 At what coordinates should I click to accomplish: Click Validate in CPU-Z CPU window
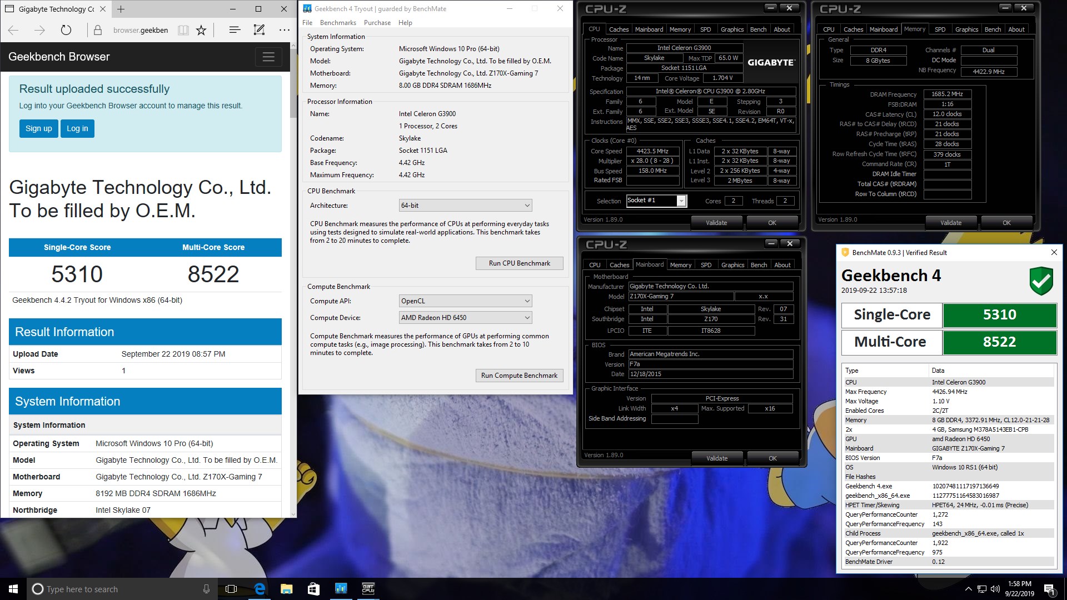coord(716,223)
